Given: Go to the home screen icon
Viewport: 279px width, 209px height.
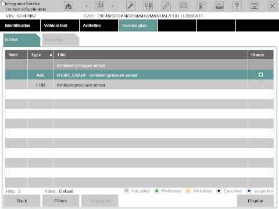Looking at the screenshot, I should tap(69, 6).
